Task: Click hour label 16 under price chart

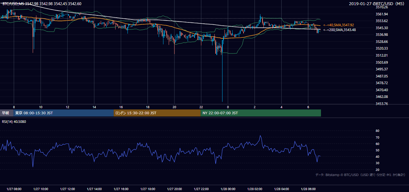Action: [x=121, y=107]
